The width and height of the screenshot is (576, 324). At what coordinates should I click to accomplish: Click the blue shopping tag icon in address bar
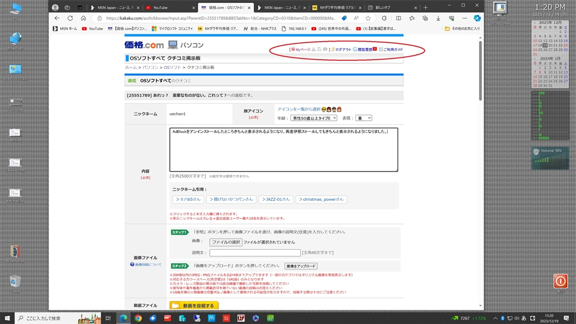344,18
